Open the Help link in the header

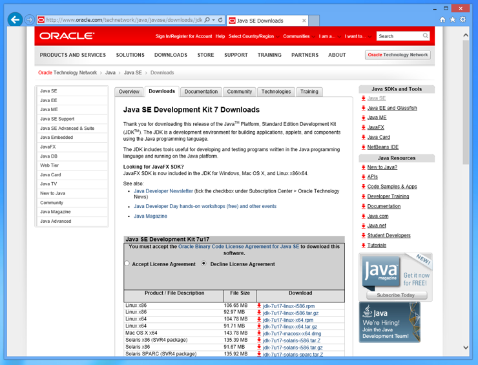coord(220,36)
